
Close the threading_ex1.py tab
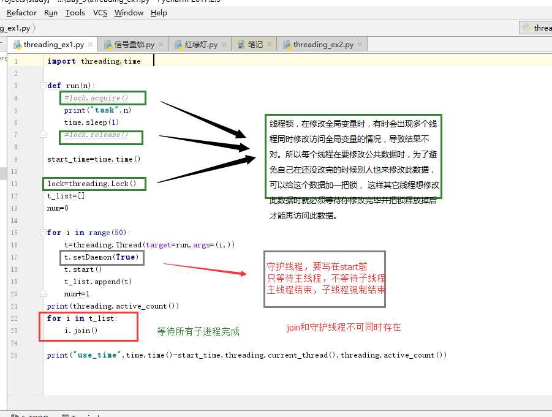91,44
